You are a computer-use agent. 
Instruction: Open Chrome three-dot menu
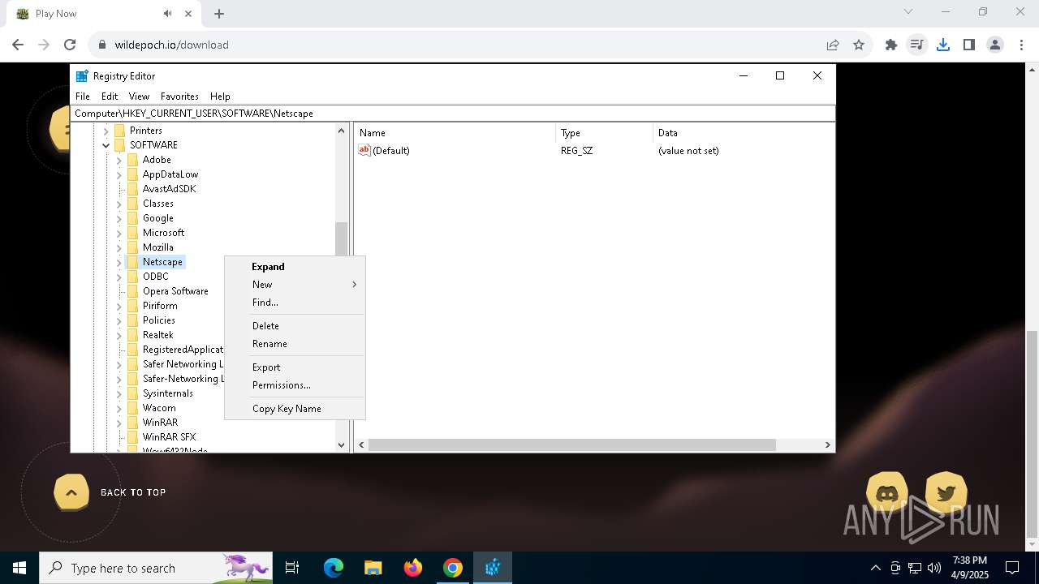(1021, 45)
